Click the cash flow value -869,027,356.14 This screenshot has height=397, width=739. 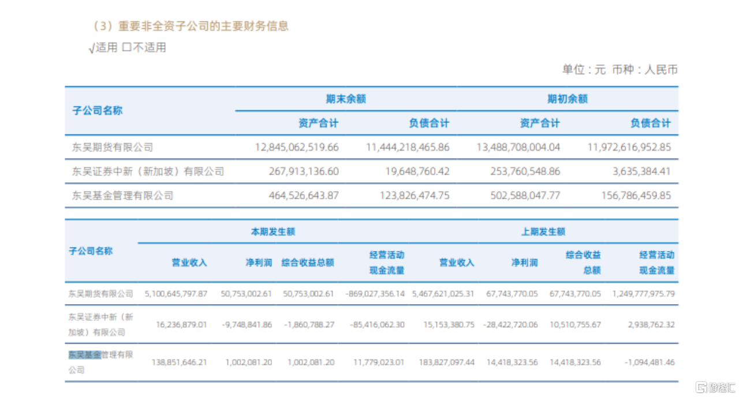coord(374,294)
